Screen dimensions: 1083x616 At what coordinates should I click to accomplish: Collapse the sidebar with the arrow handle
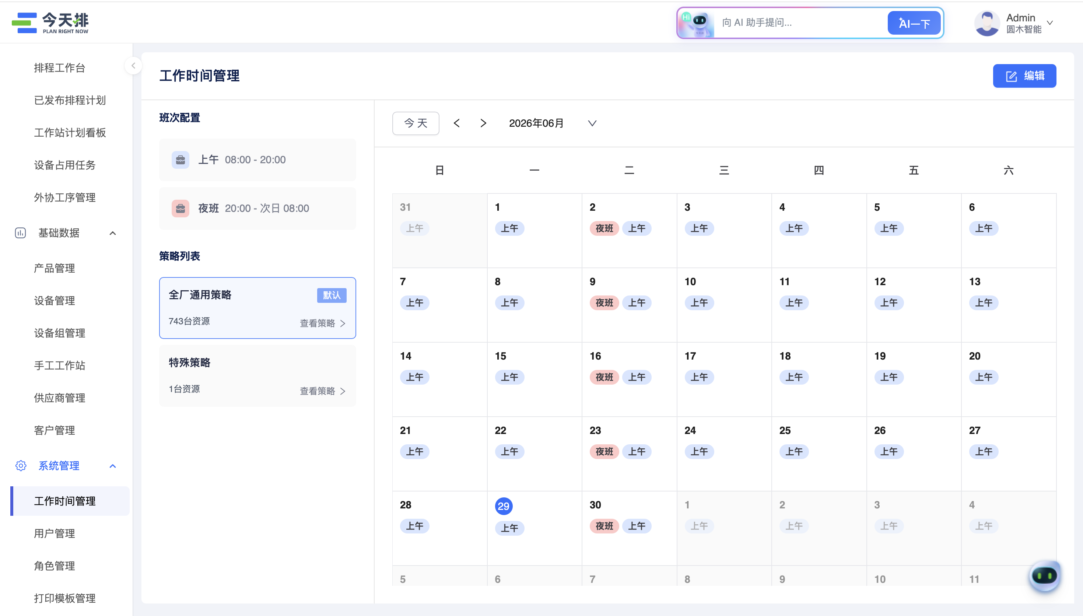tap(133, 66)
